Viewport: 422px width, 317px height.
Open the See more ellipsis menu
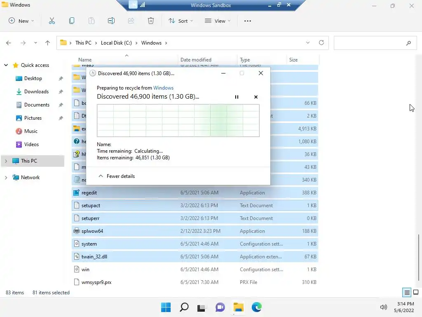click(x=248, y=21)
